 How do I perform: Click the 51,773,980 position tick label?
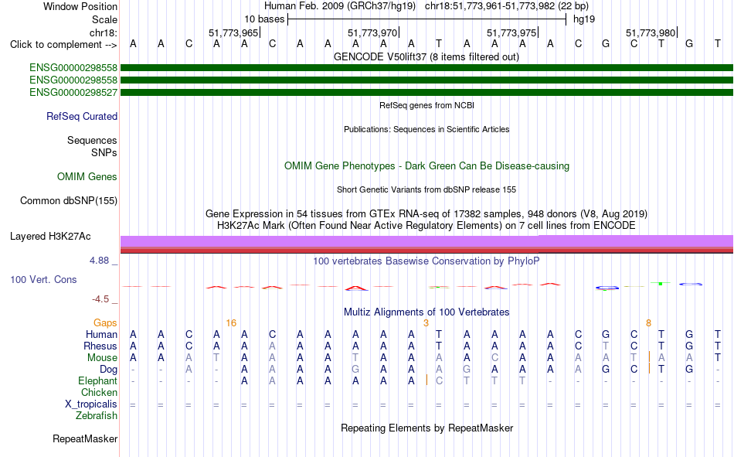coord(651,32)
